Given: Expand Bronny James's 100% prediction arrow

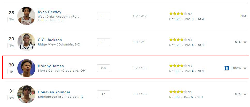Looking at the screenshot, I should tap(245, 68).
